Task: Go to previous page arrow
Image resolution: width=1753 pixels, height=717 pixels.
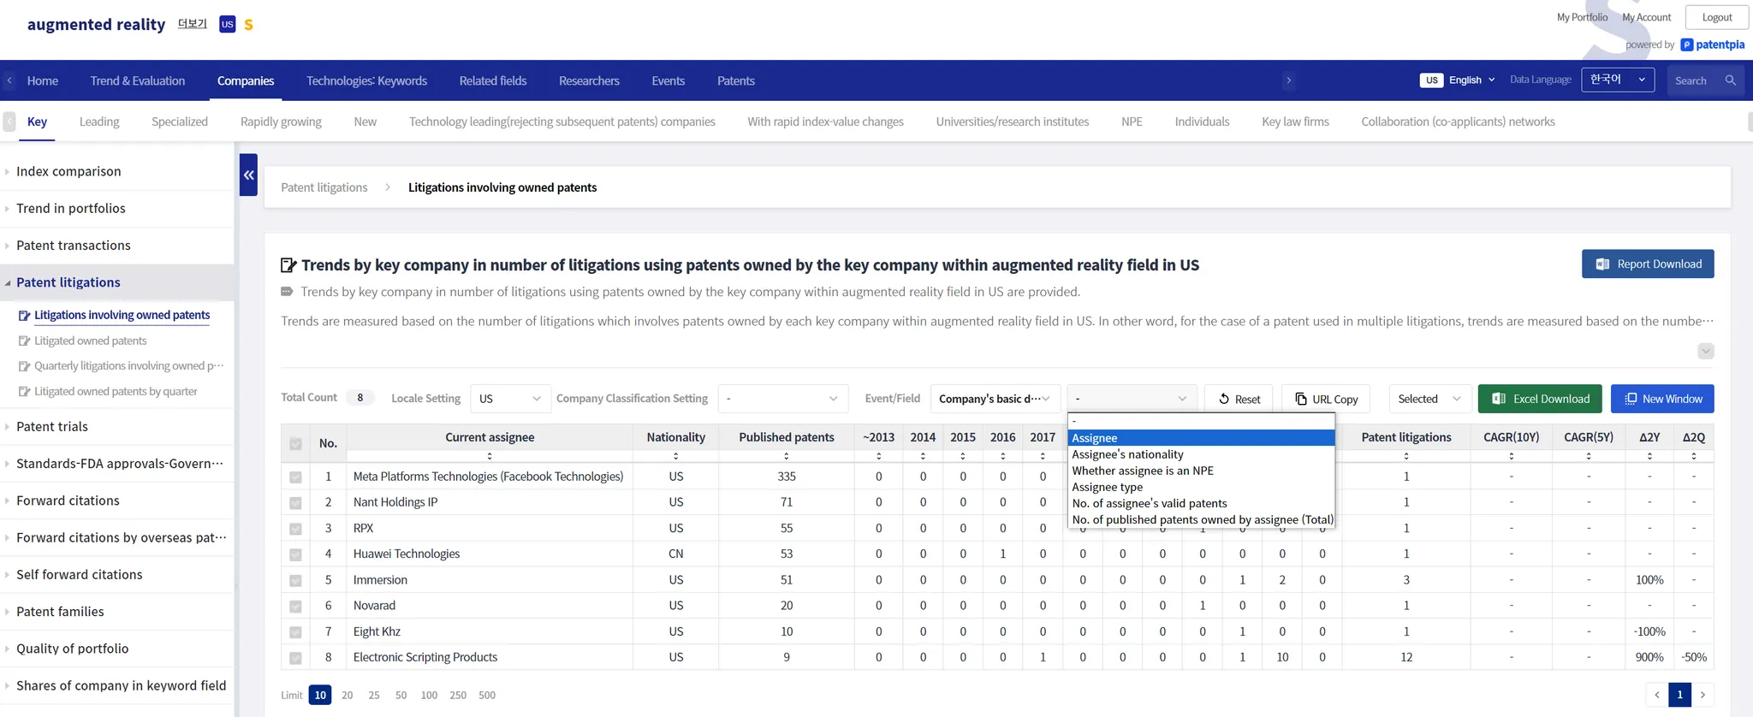Action: click(x=1656, y=695)
